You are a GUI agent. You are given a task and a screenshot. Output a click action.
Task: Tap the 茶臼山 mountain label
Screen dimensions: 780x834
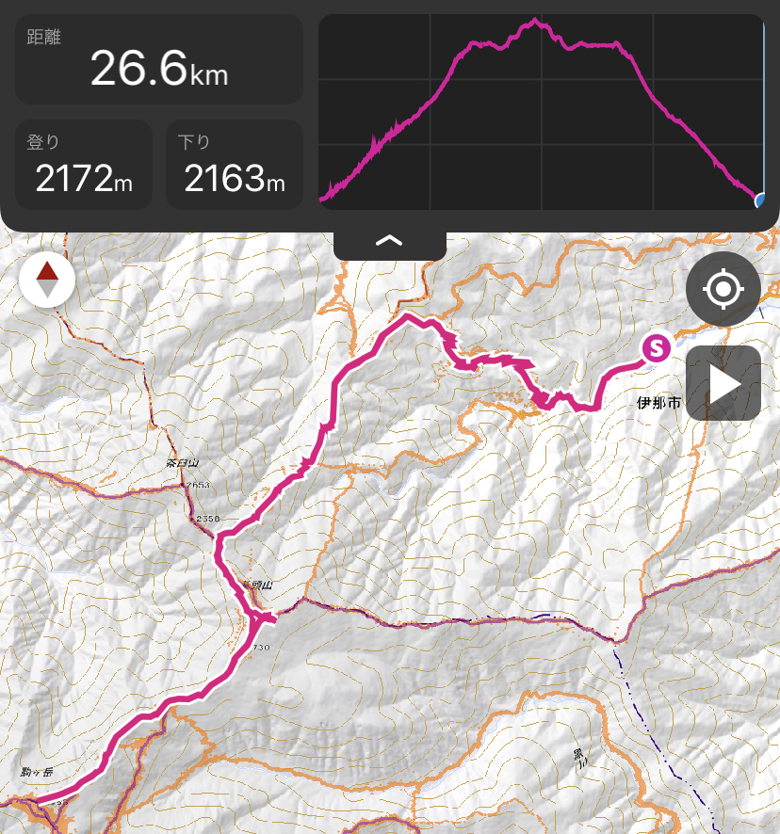click(x=182, y=463)
